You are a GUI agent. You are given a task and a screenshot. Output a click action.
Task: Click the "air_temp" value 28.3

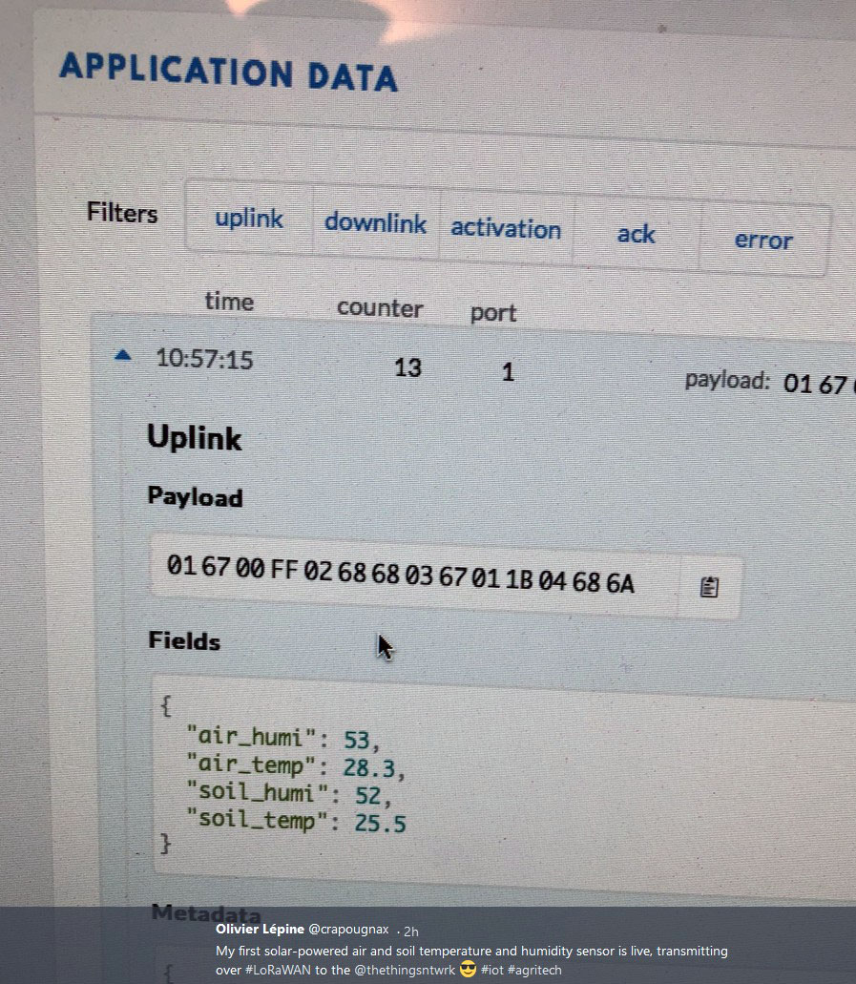click(x=369, y=767)
